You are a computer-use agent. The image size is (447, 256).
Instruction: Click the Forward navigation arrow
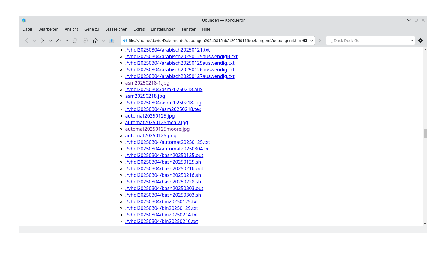(x=43, y=40)
